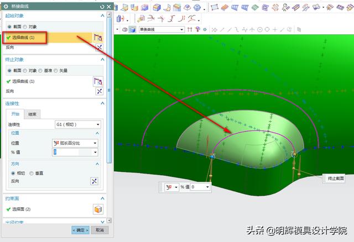
Task: Click the highlighted 选择曲线 (1) start row
Action: (x=48, y=38)
